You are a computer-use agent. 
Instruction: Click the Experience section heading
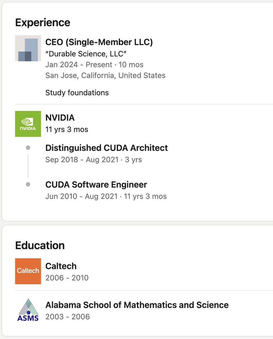point(43,23)
